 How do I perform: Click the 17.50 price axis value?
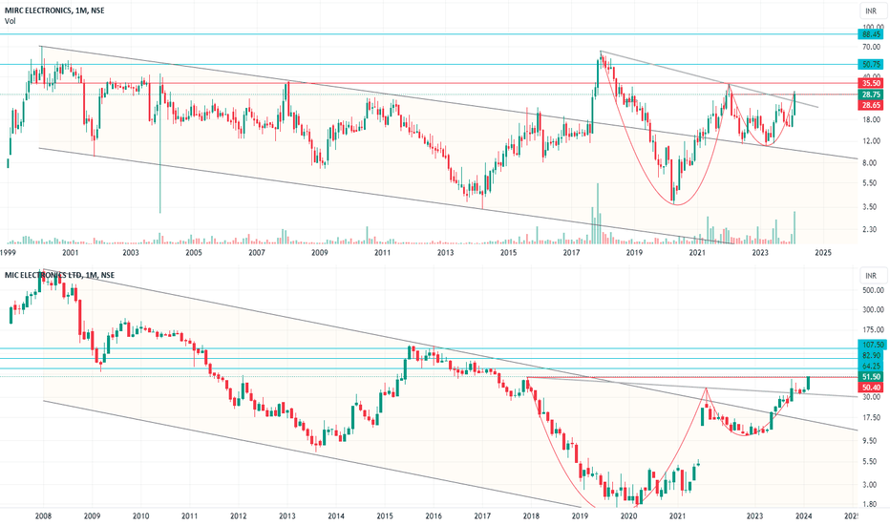click(871, 418)
